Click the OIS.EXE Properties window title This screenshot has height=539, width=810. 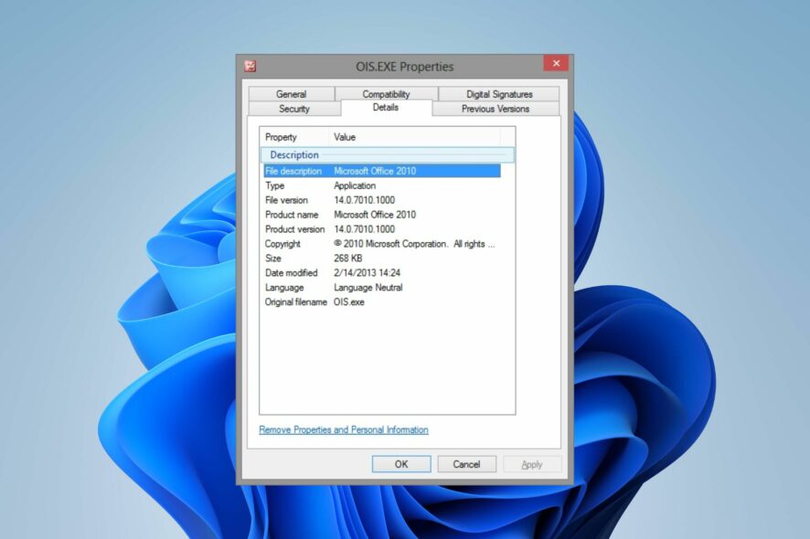pos(404,67)
